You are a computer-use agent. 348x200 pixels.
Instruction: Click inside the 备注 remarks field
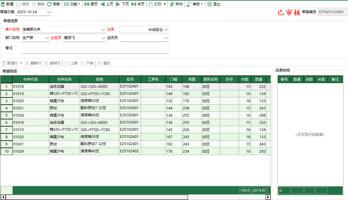pyautogui.click(x=95, y=48)
